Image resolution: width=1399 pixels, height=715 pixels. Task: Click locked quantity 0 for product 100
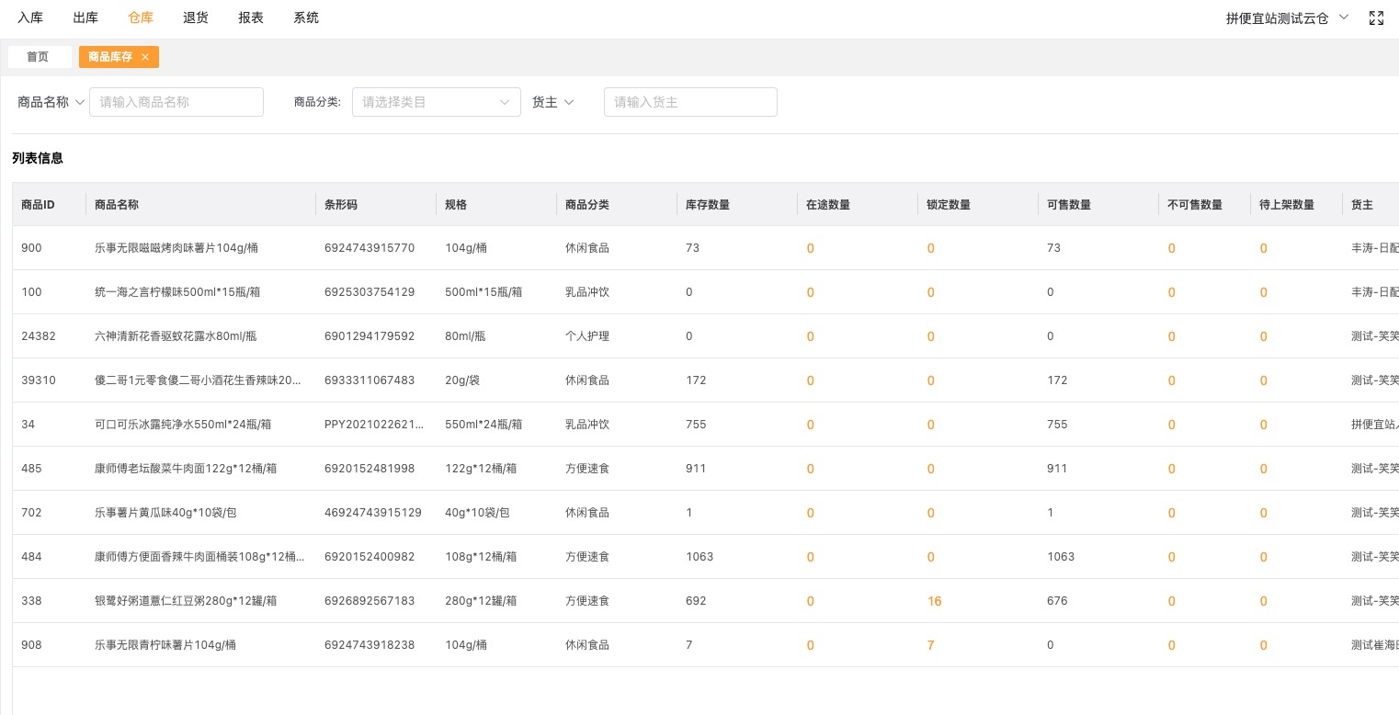[x=931, y=292]
